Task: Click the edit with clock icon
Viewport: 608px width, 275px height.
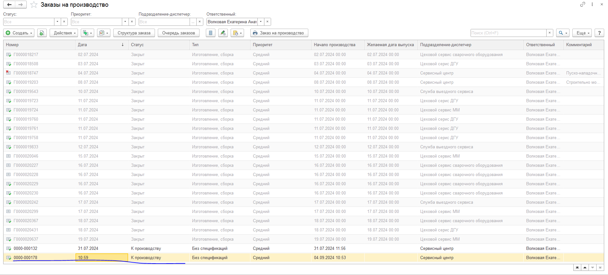Action: [x=223, y=33]
